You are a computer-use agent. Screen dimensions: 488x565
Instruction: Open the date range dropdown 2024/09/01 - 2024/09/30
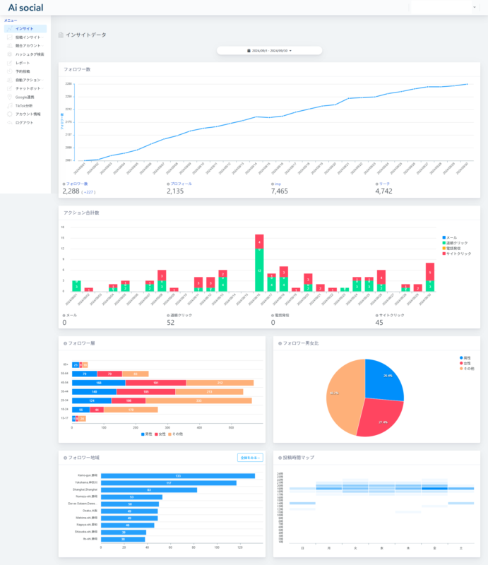[x=269, y=51]
